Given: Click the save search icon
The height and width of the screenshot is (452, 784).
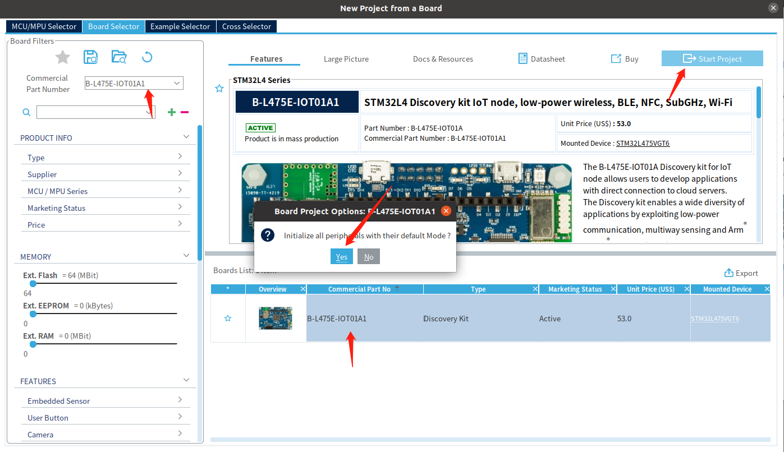Looking at the screenshot, I should pyautogui.click(x=90, y=57).
